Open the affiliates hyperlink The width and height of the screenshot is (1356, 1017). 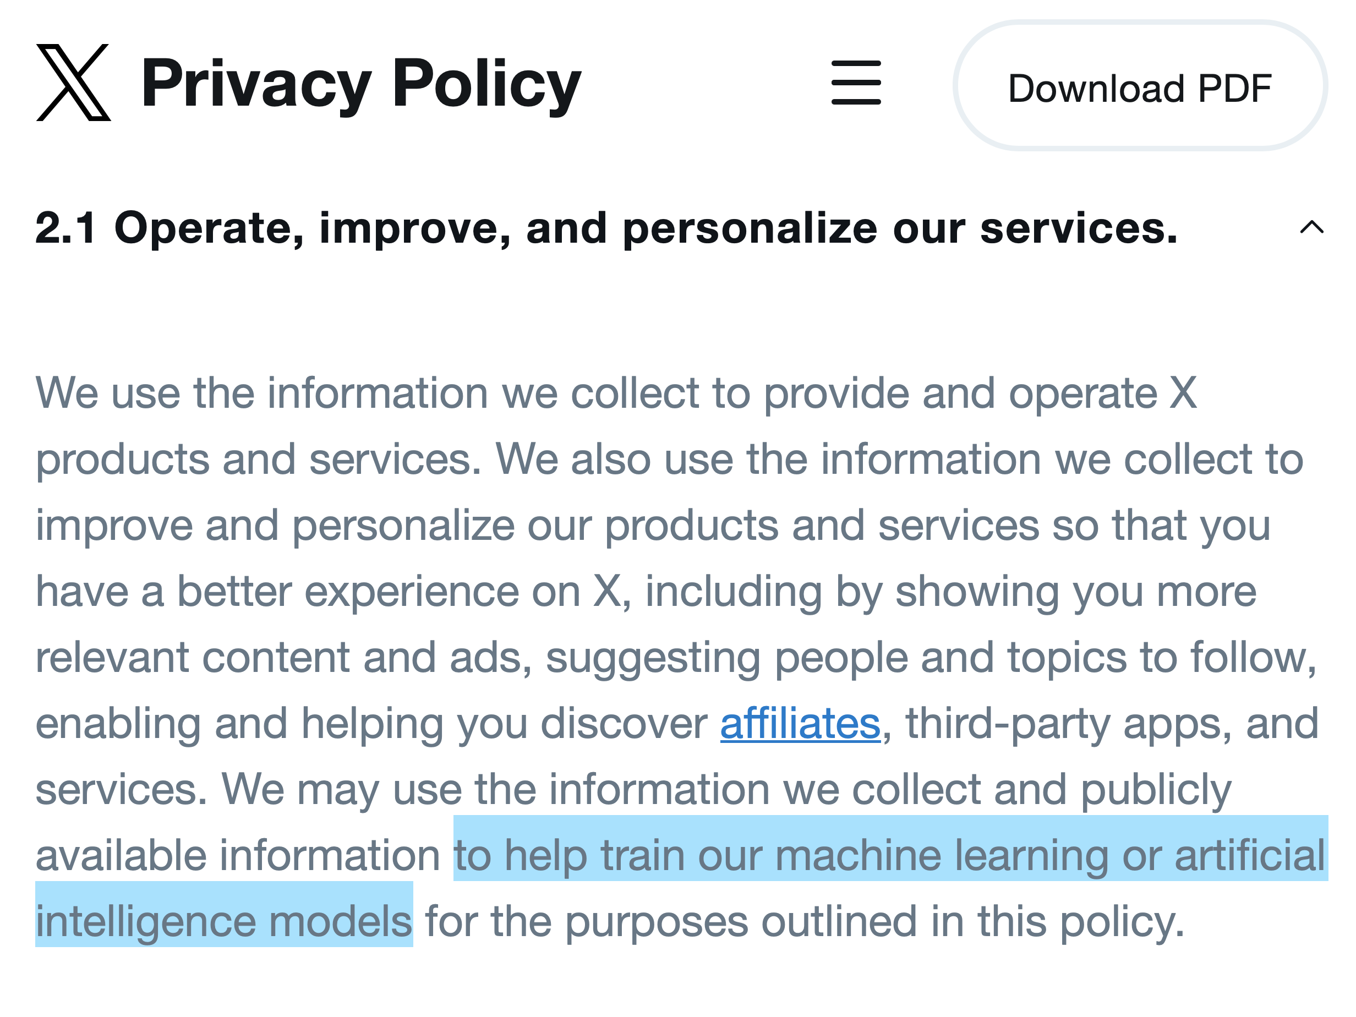click(800, 723)
